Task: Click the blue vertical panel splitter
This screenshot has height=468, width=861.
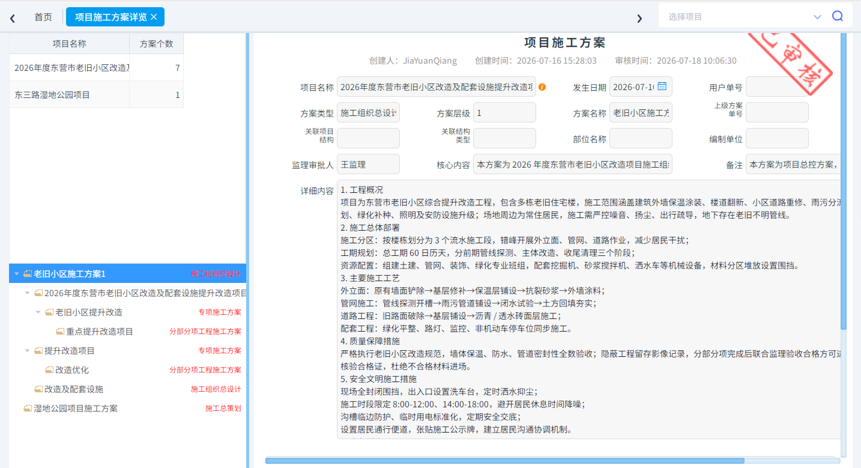Action: click(247, 251)
